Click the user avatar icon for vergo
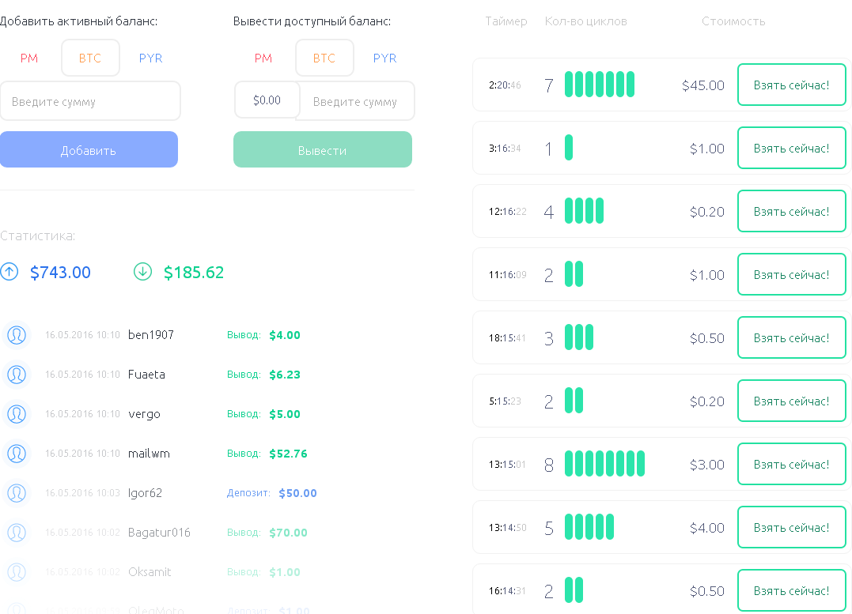Screen dimensions: 852x614 point(17,414)
